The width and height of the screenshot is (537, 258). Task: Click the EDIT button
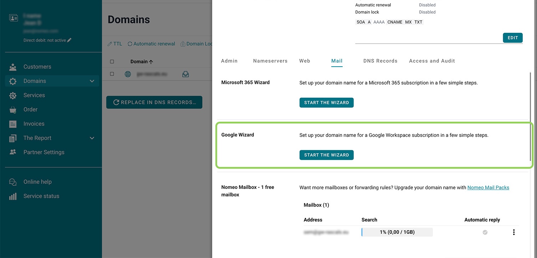pos(513,38)
